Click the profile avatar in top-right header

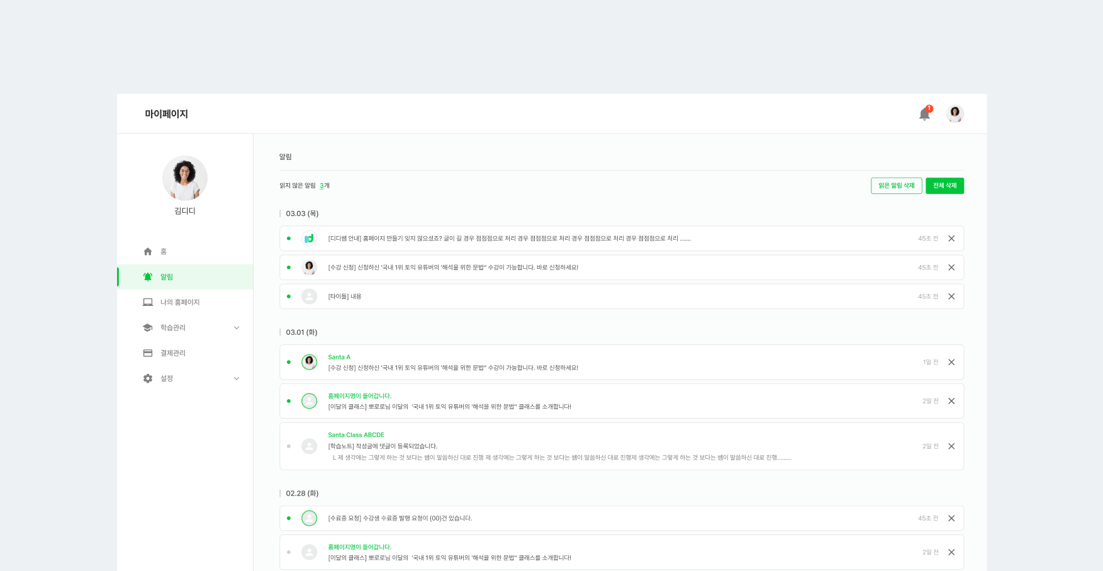pyautogui.click(x=955, y=114)
